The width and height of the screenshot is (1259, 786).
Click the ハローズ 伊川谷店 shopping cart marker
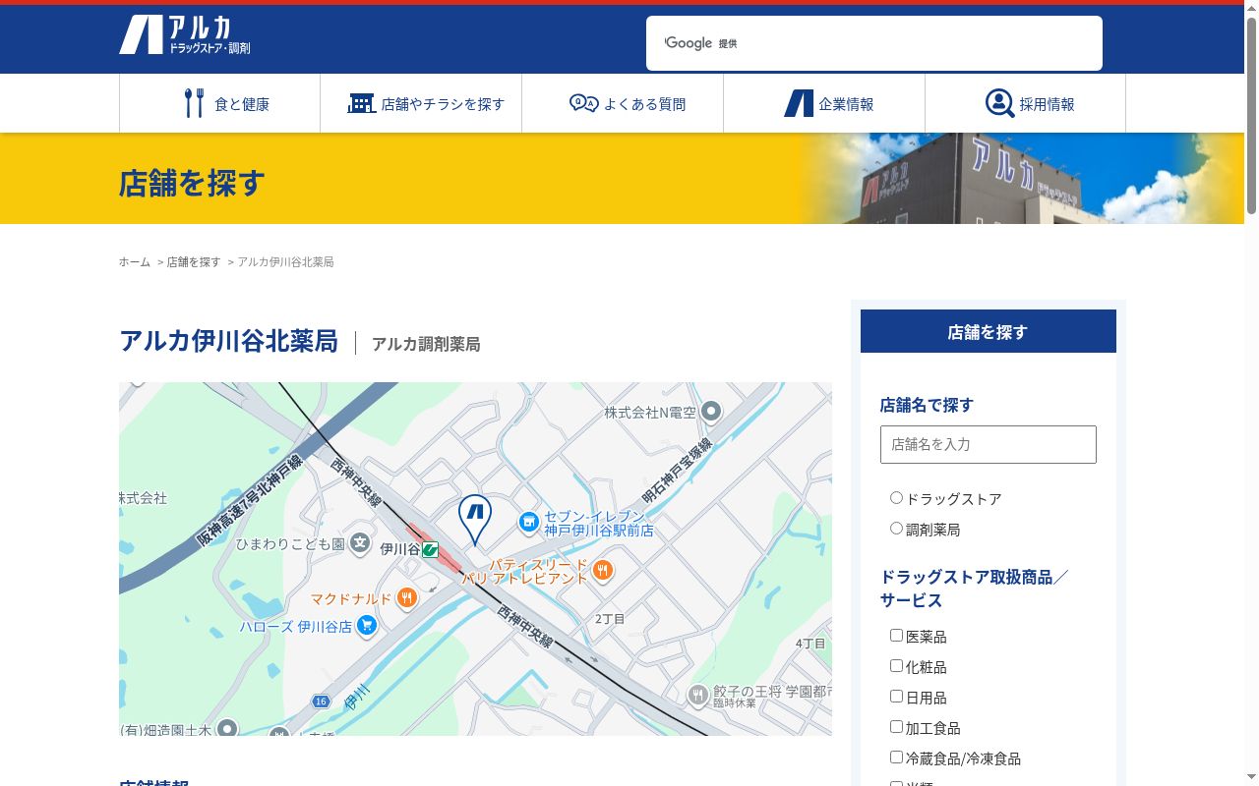tap(367, 625)
